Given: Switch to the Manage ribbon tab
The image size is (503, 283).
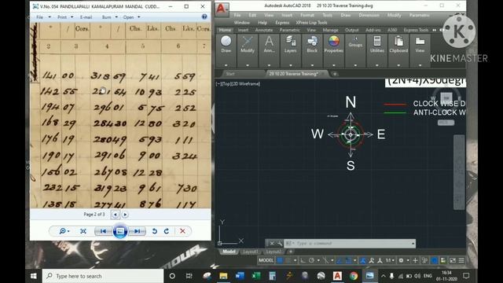Looking at the screenshot, I should click(330, 30).
